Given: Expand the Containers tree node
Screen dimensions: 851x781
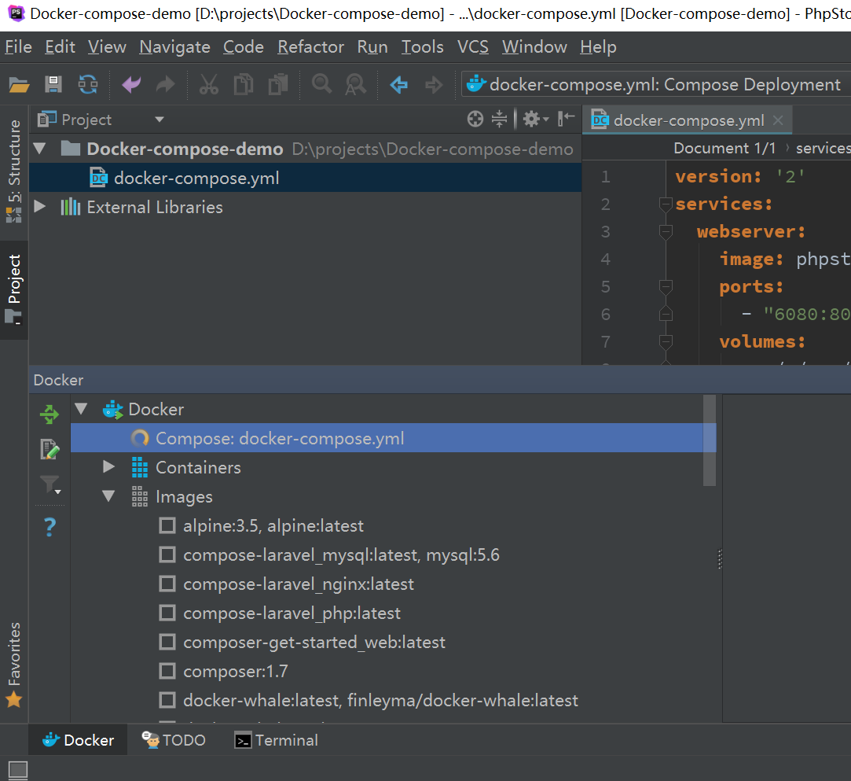Looking at the screenshot, I should [108, 467].
